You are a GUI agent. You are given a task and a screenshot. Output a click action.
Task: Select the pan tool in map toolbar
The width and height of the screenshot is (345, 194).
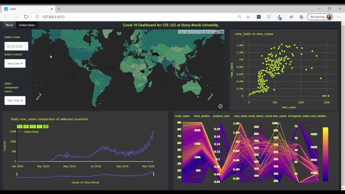(187, 32)
